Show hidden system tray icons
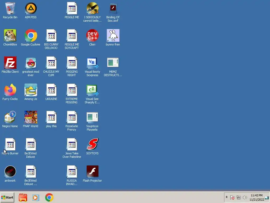This screenshot has height=203, width=270. 226,197
